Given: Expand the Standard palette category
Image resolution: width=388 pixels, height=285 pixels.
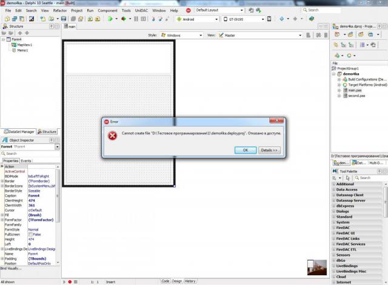Looking at the screenshot, I should (x=333, y=217).
